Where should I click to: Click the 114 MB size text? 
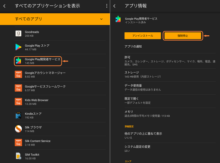click(29, 131)
